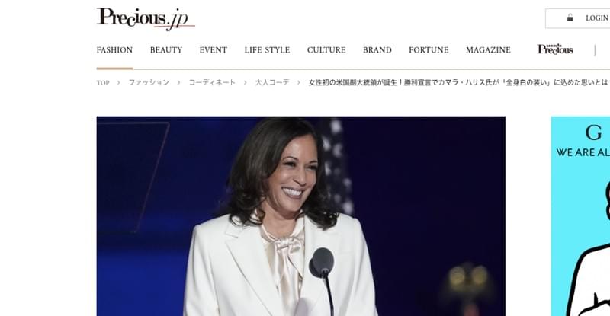Open the ファッション breadcrumb link
The width and height of the screenshot is (610, 316).
point(149,83)
